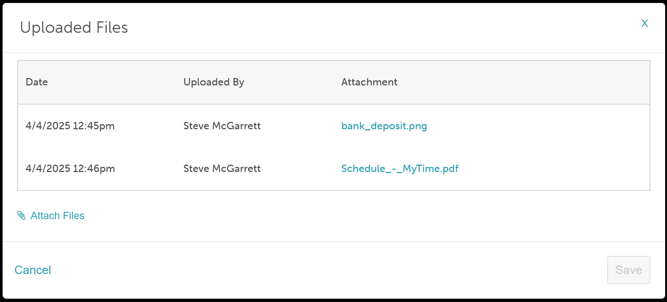Open the Schedule_-_MyTime.pdf attachment
Screen dimensions: 667x302
tap(400, 169)
